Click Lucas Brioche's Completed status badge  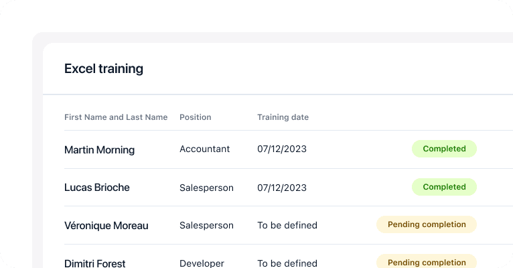444,187
